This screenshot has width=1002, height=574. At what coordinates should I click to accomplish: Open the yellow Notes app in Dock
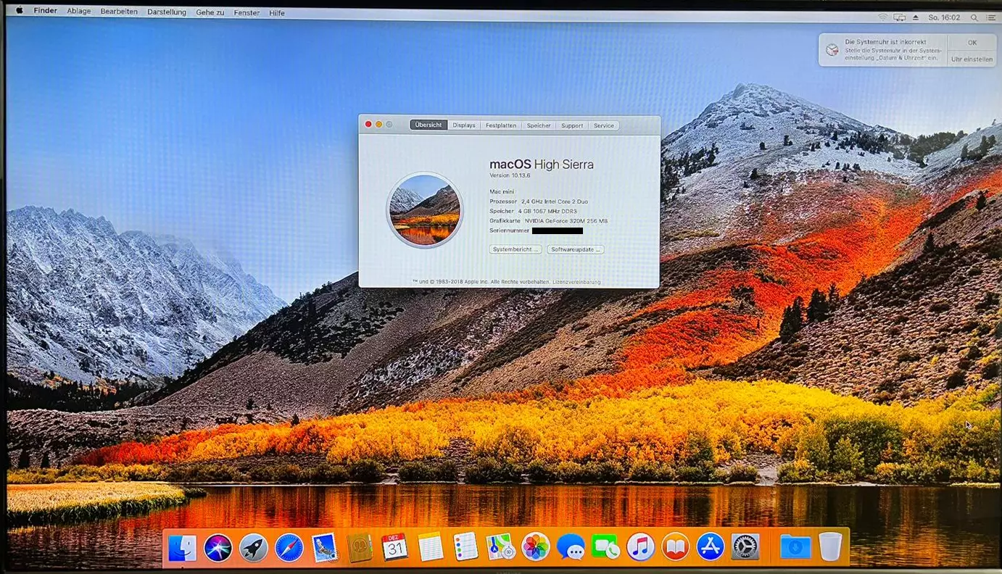pyautogui.click(x=430, y=547)
